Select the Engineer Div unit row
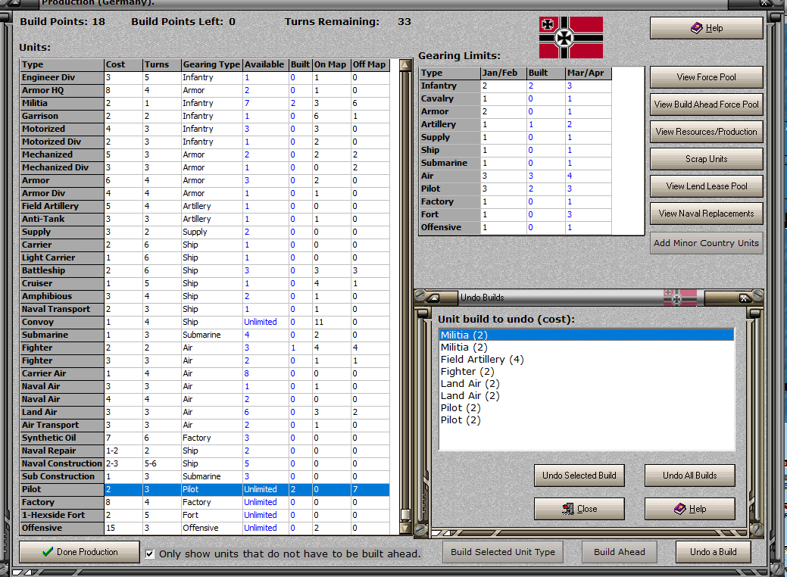The height and width of the screenshot is (577, 787). (205, 78)
